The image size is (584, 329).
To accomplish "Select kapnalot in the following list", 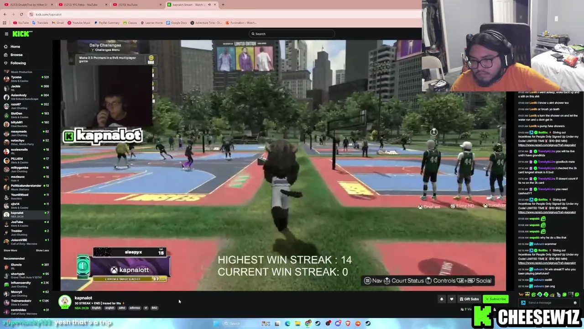I will tap(26, 214).
